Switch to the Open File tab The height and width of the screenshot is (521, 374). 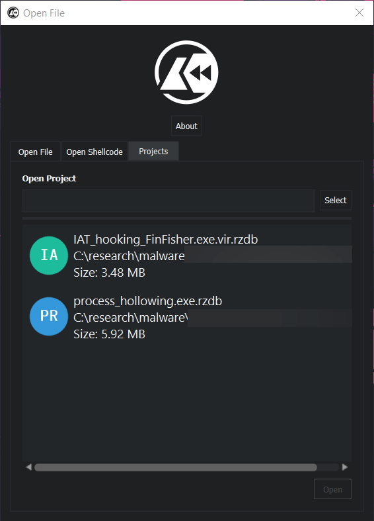36,152
